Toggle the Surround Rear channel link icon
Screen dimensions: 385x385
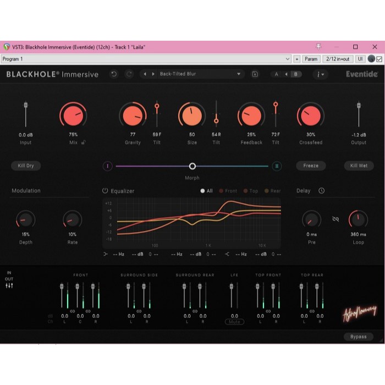[x=195, y=311]
